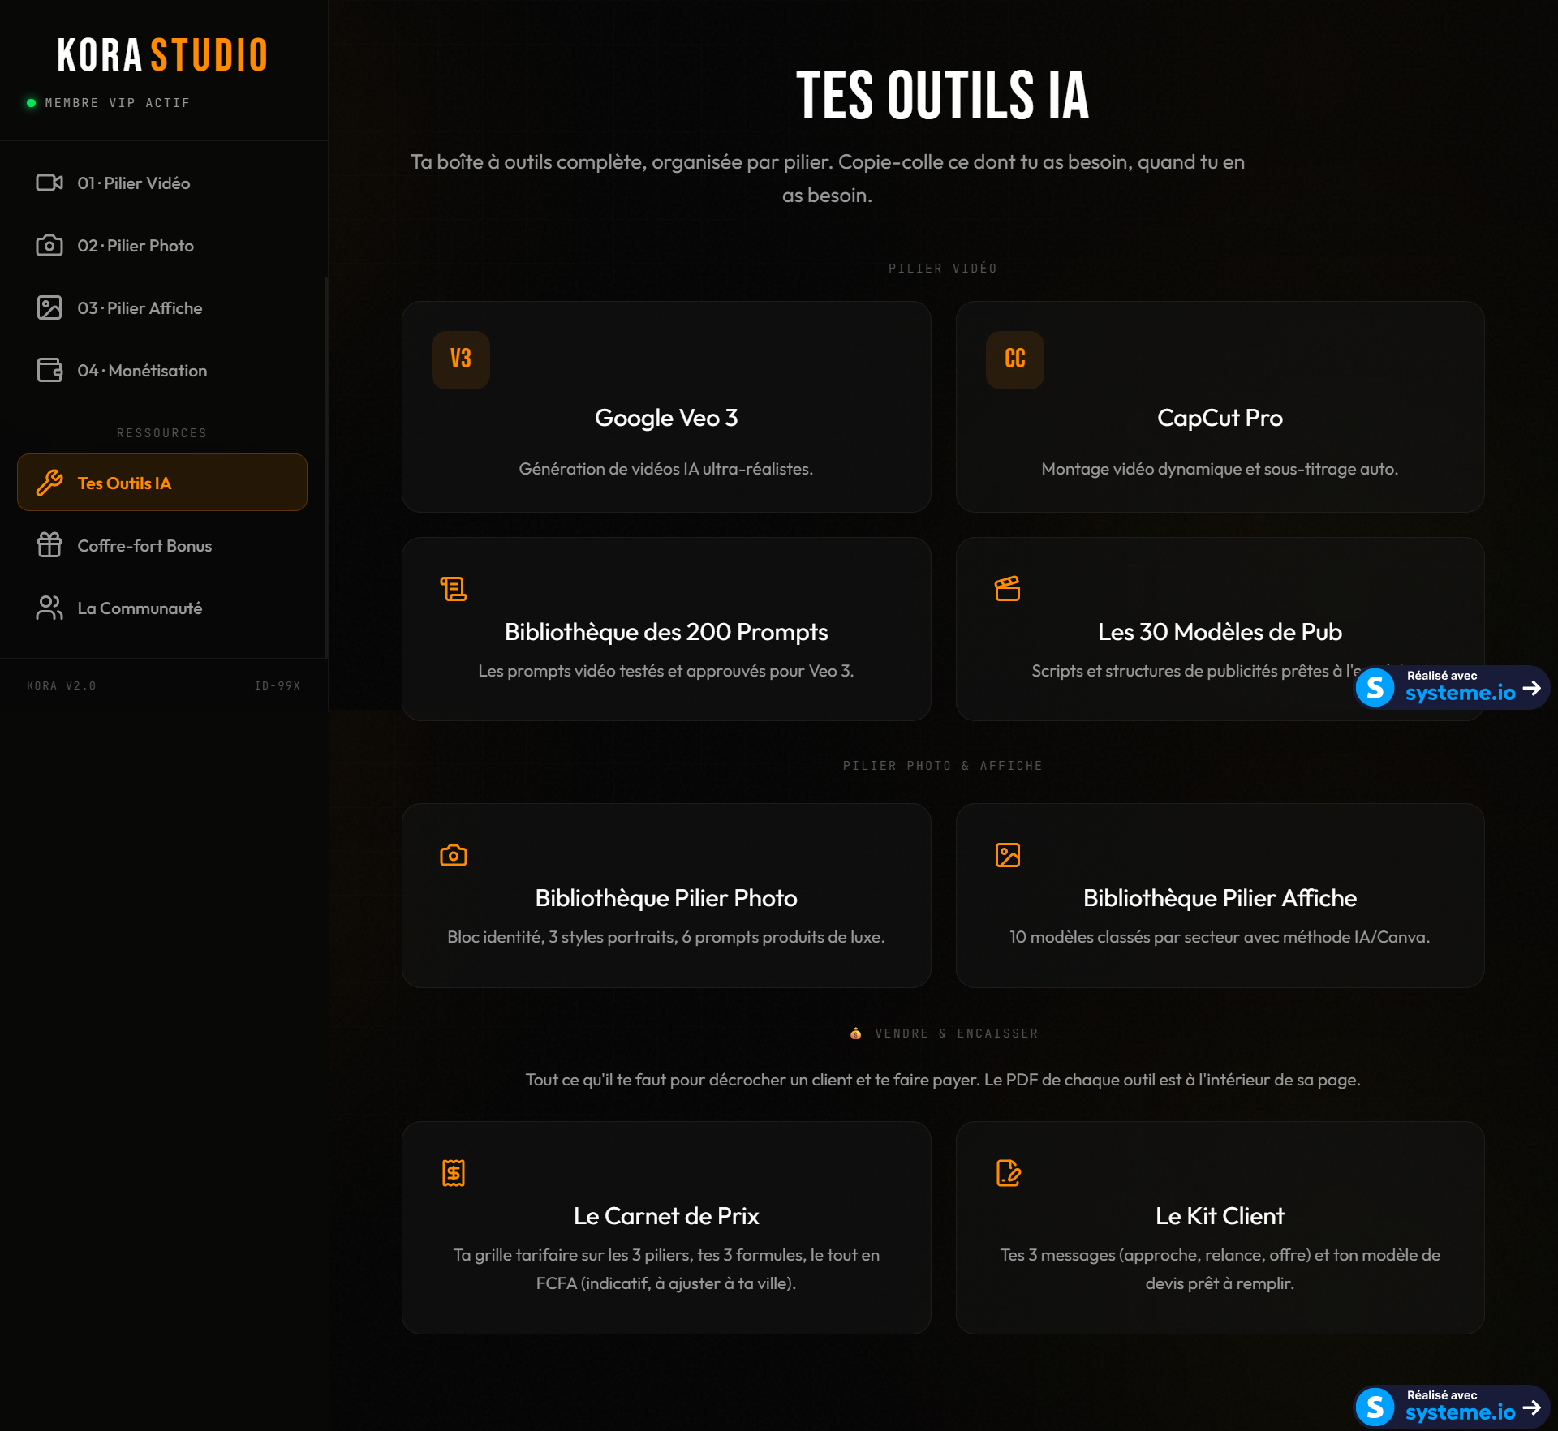The width and height of the screenshot is (1558, 1431).
Task: Click the camera icon on Bibliothèque Pilier Photo card
Action: coord(454,855)
